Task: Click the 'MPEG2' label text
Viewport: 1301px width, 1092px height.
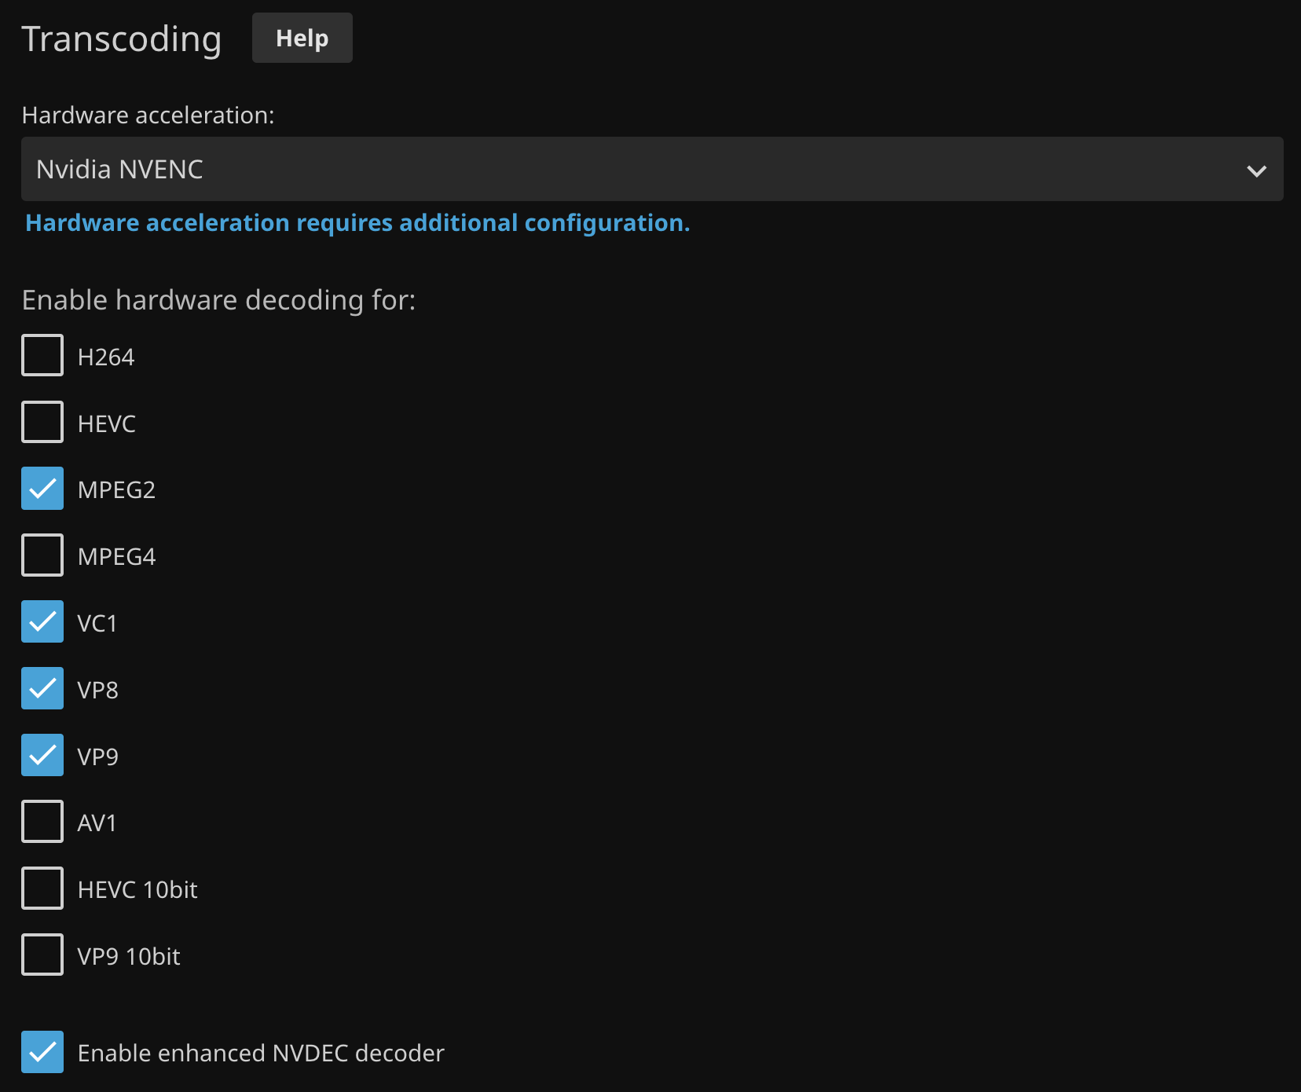Action: point(116,489)
